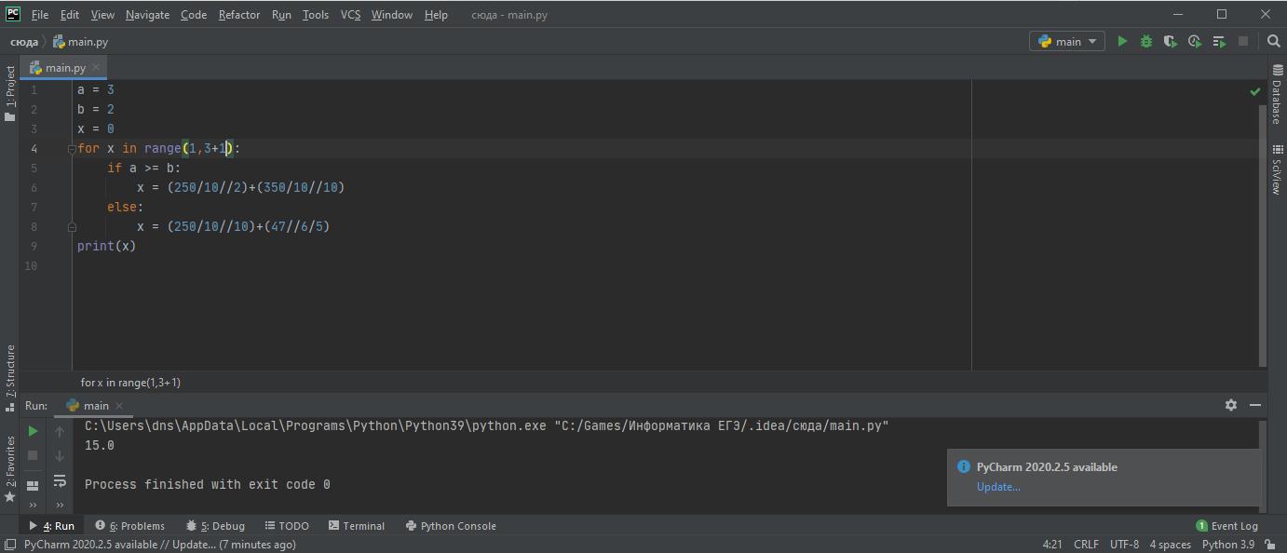Click the Profile main icon
1287x553 pixels.
[x=1195, y=41]
